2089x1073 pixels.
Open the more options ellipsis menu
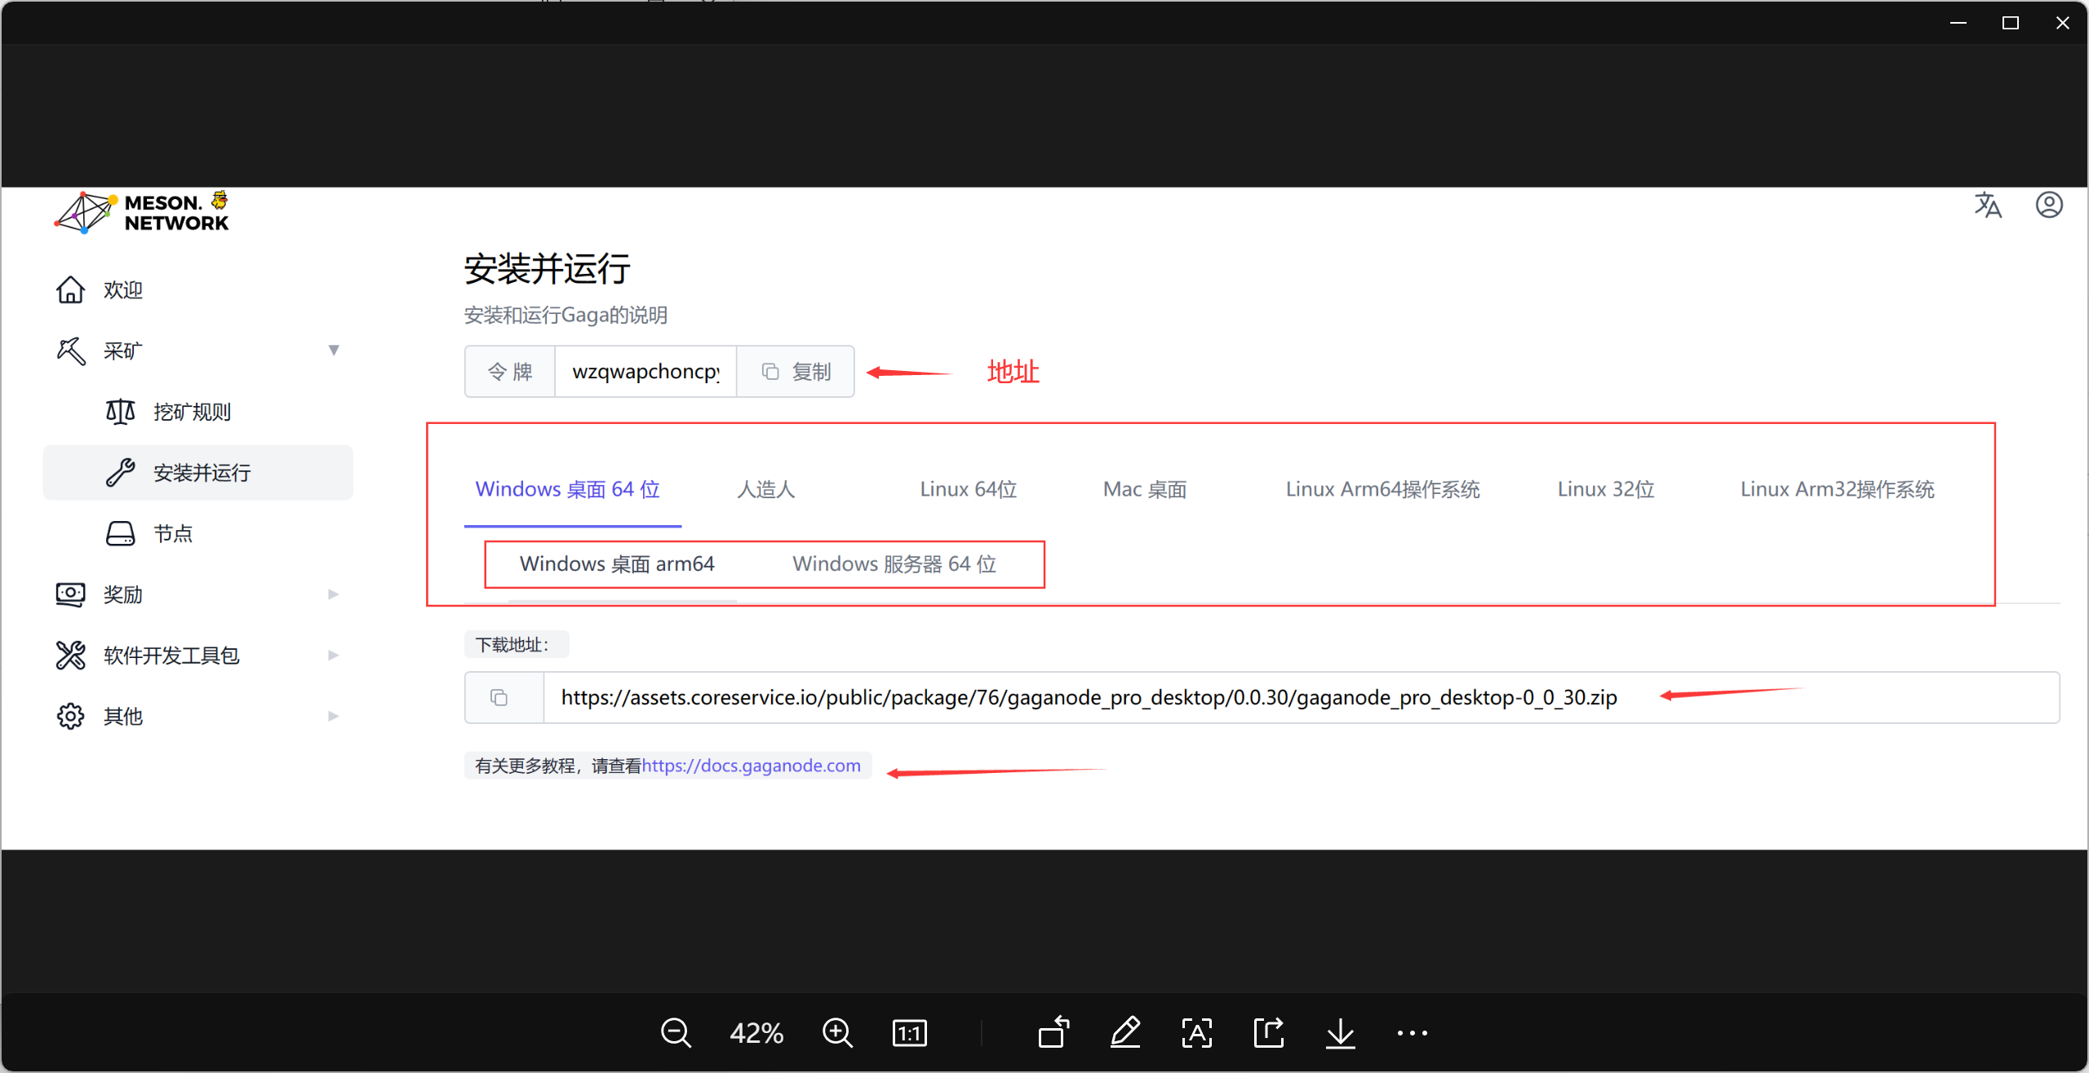click(x=1413, y=1033)
